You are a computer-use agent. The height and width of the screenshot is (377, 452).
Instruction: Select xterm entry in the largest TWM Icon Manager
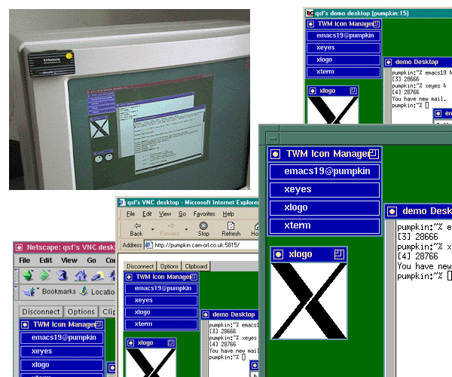tap(298, 225)
